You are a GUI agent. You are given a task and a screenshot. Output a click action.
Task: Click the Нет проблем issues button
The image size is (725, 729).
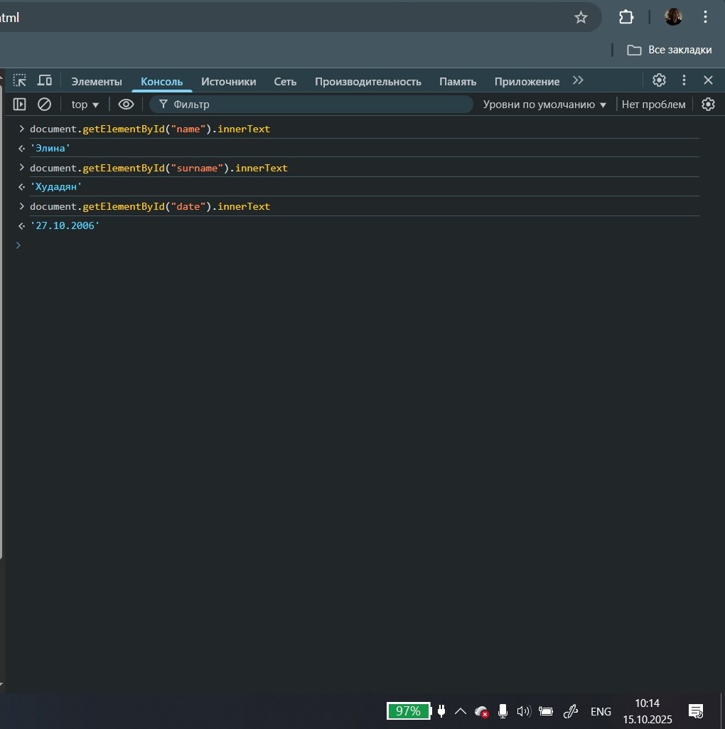(x=653, y=105)
